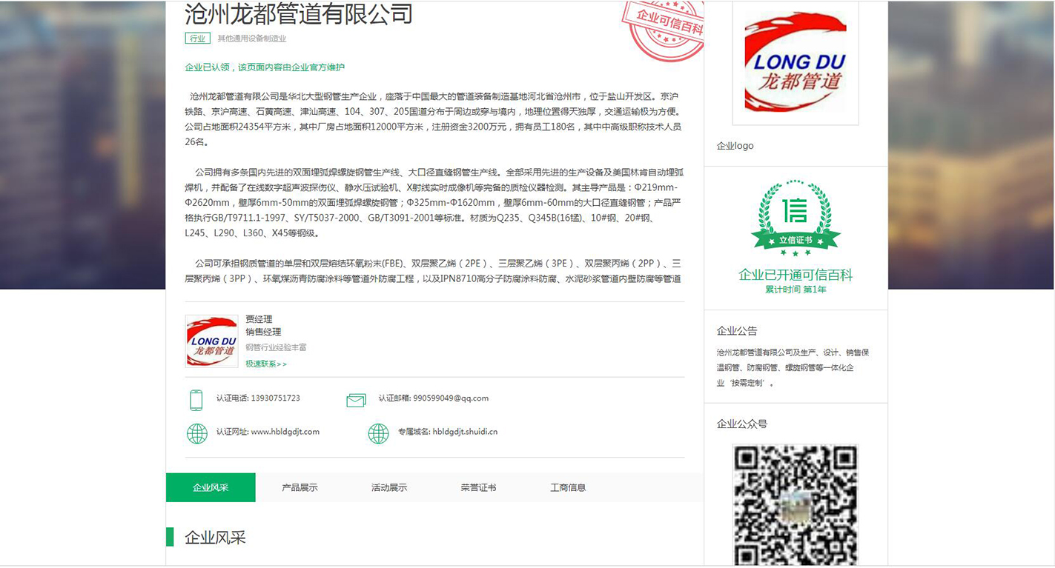Image resolution: width=1055 pixels, height=568 pixels.
Task: Click the 钢管行业经验丰富 description text
Action: (276, 347)
